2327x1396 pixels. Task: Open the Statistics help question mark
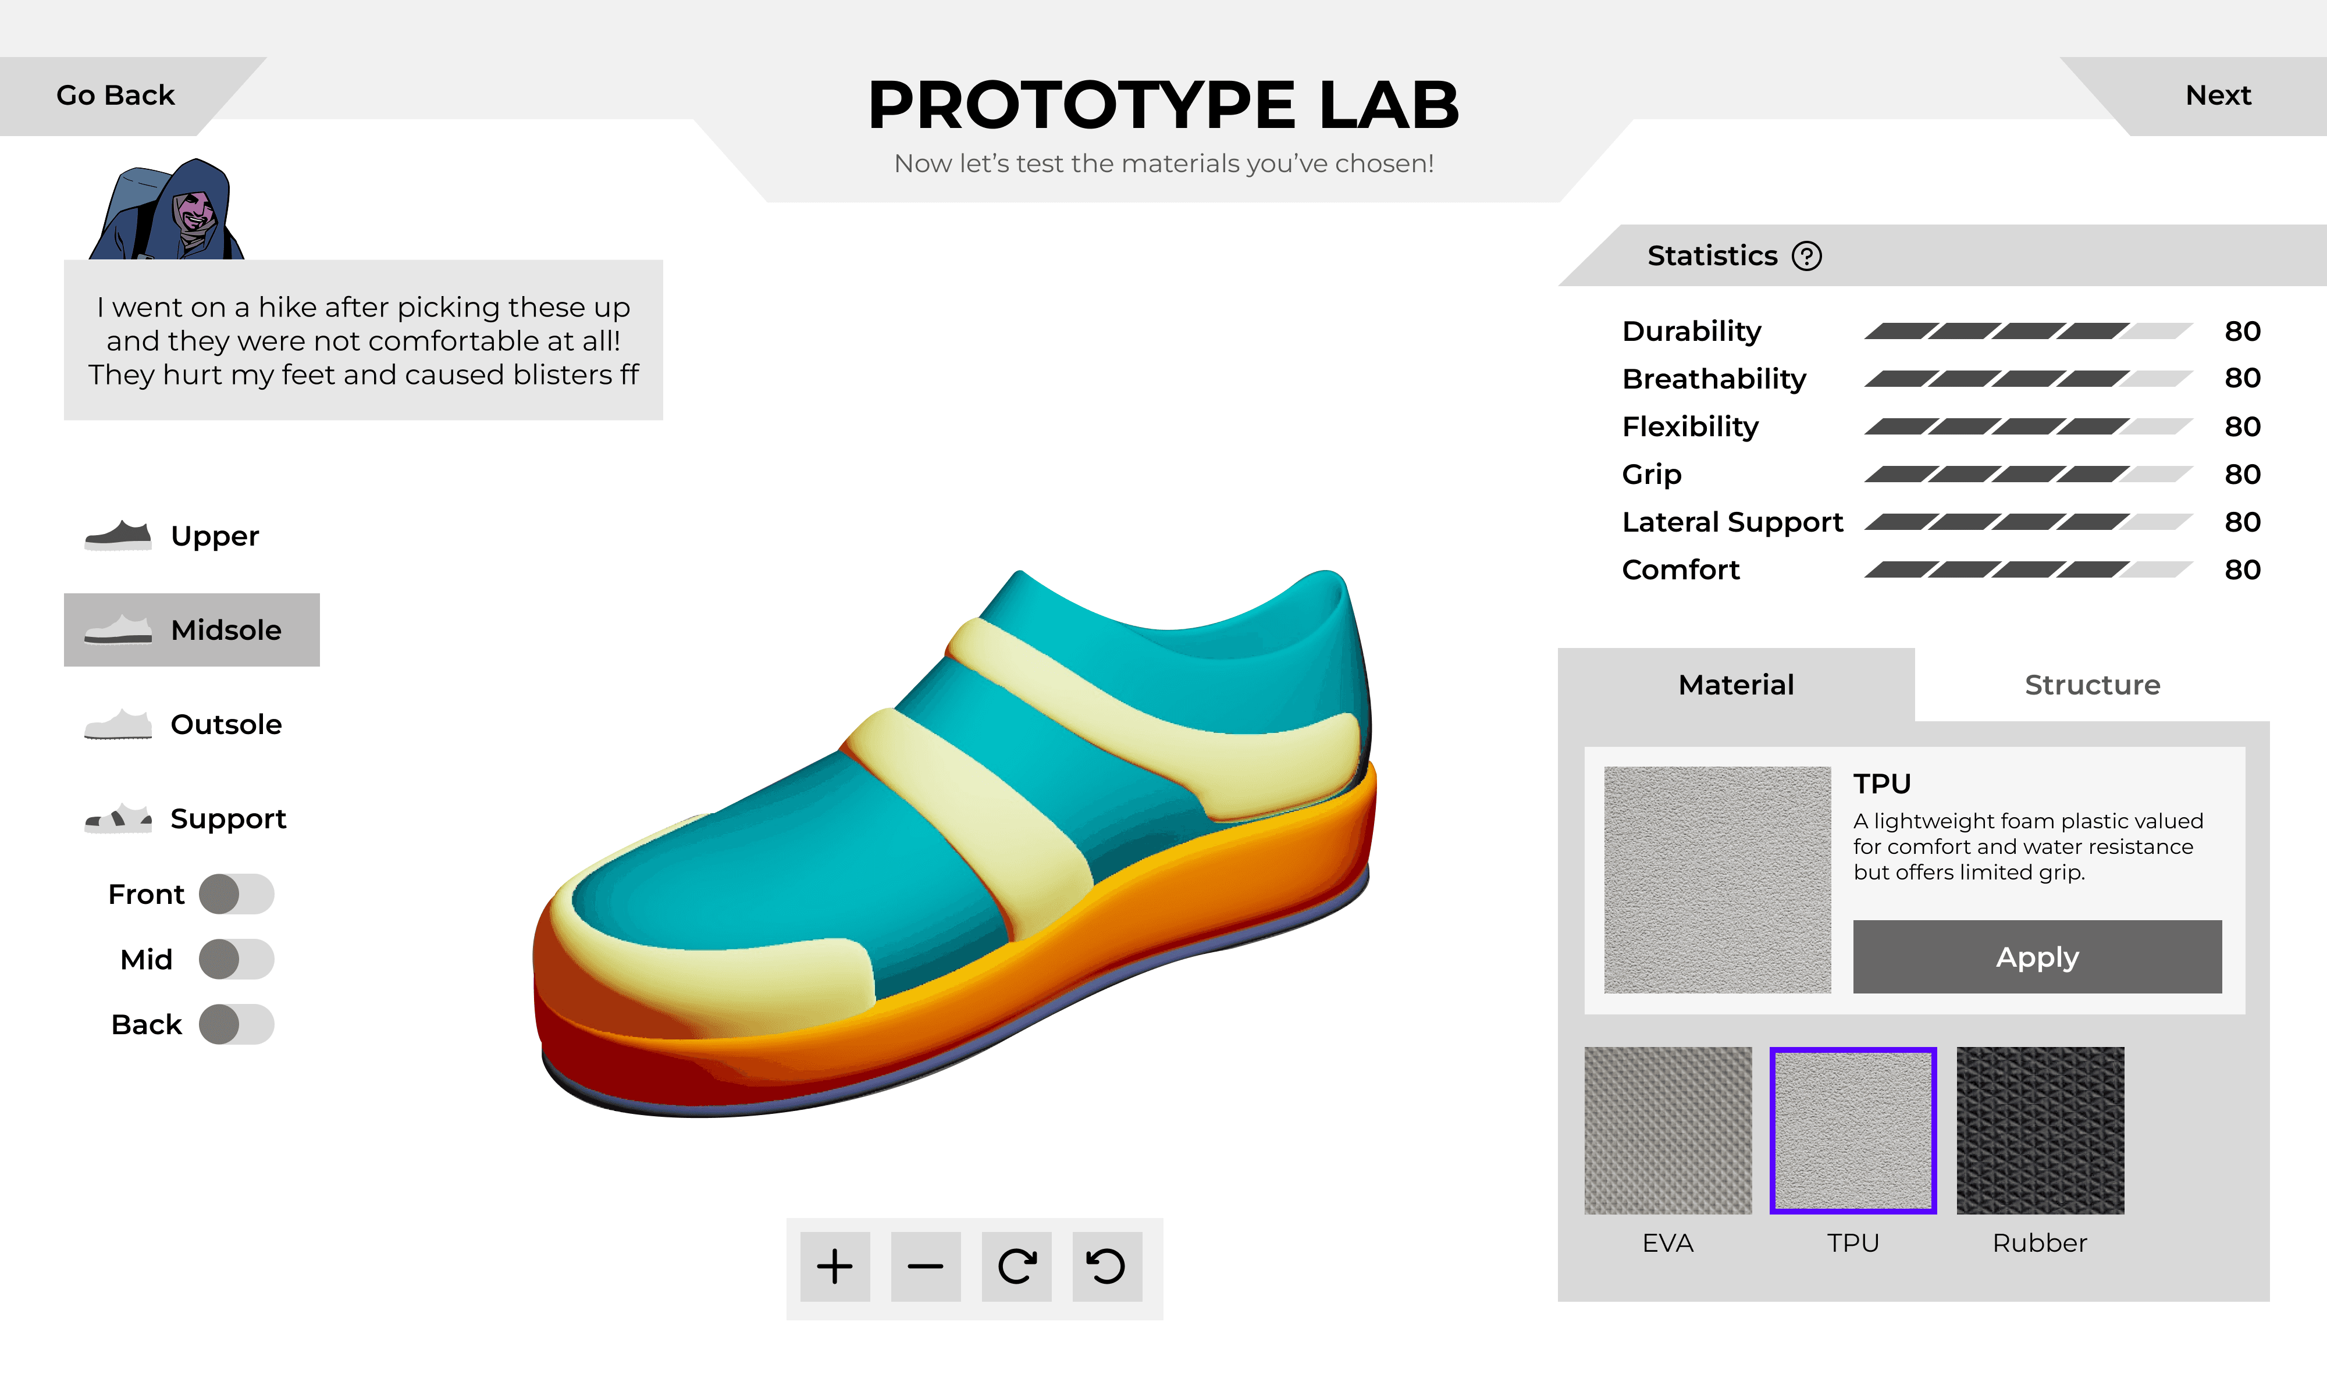1806,256
